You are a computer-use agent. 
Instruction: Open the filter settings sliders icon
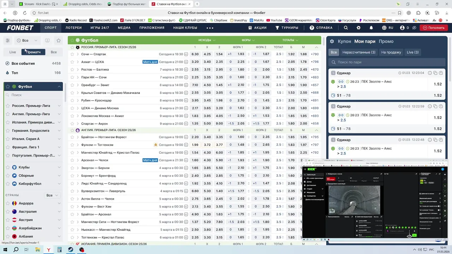(7, 41)
